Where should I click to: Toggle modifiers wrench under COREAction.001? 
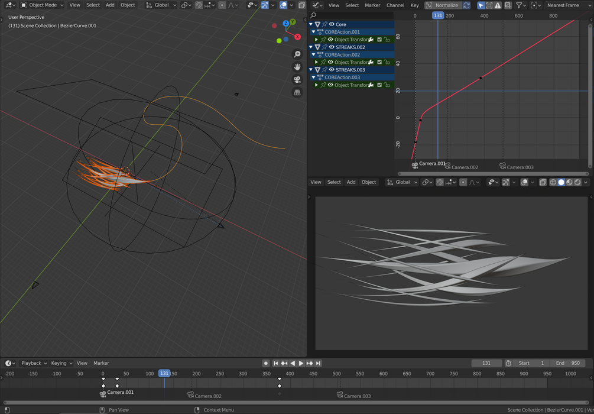point(371,40)
